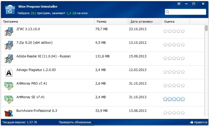Open the menu icon beside minimize button
Screen dimensions: 209x126
click(179, 4)
